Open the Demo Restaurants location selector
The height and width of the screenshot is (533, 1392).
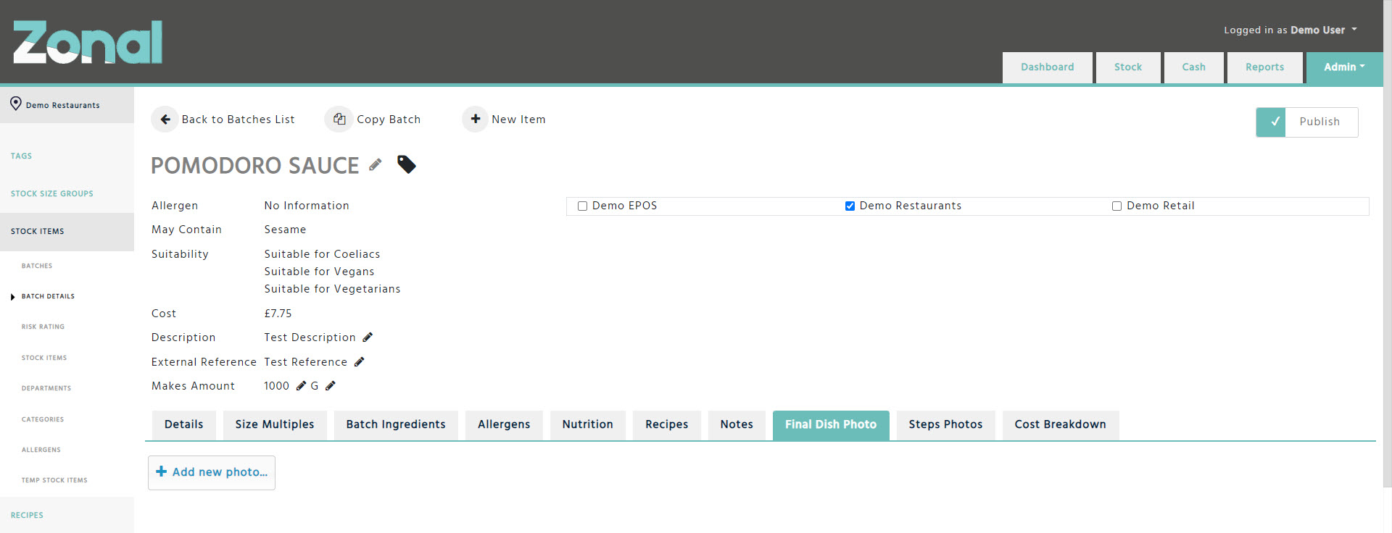click(62, 105)
